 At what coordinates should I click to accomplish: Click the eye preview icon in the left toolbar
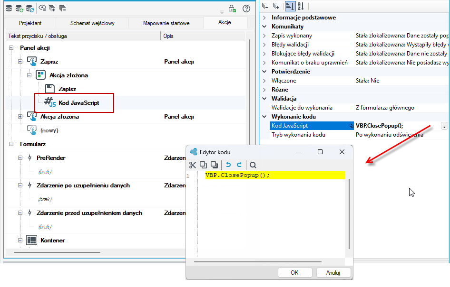pos(42,8)
